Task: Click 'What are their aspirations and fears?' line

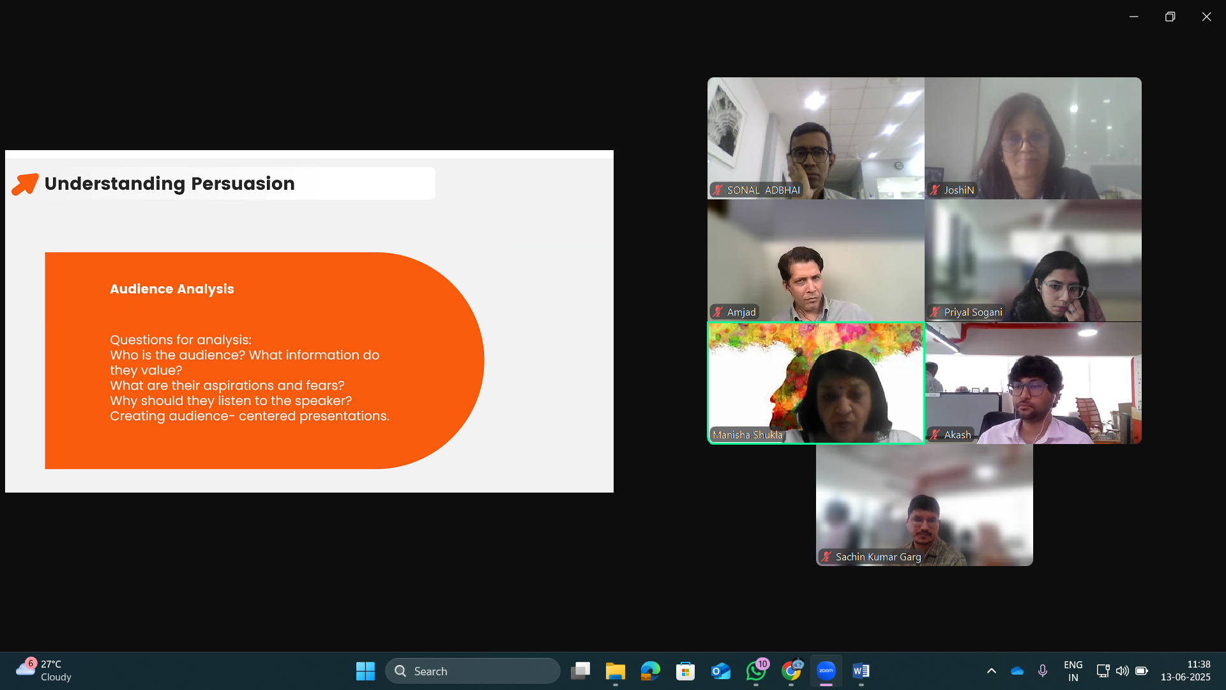Action: 227,385
